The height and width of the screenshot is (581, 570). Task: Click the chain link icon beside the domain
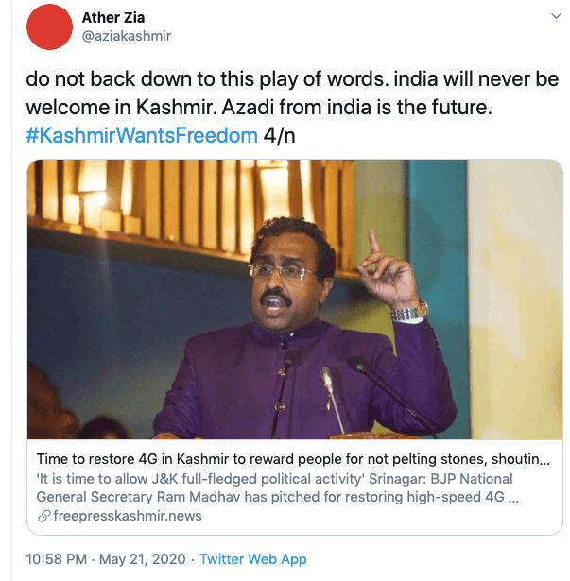[43, 516]
